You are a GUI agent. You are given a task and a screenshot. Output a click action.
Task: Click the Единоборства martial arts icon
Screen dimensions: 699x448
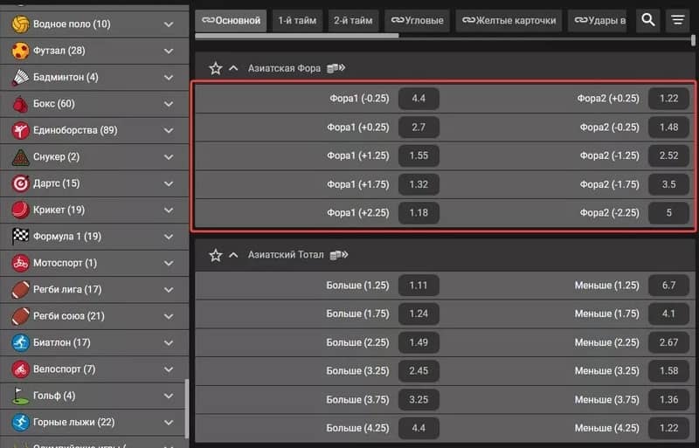click(x=20, y=130)
